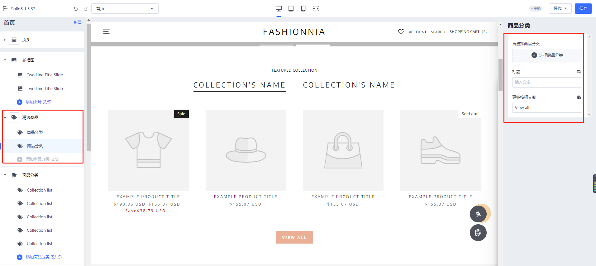This screenshot has height=266, width=596.
Task: Click the redo arrow icon
Action: point(86,9)
